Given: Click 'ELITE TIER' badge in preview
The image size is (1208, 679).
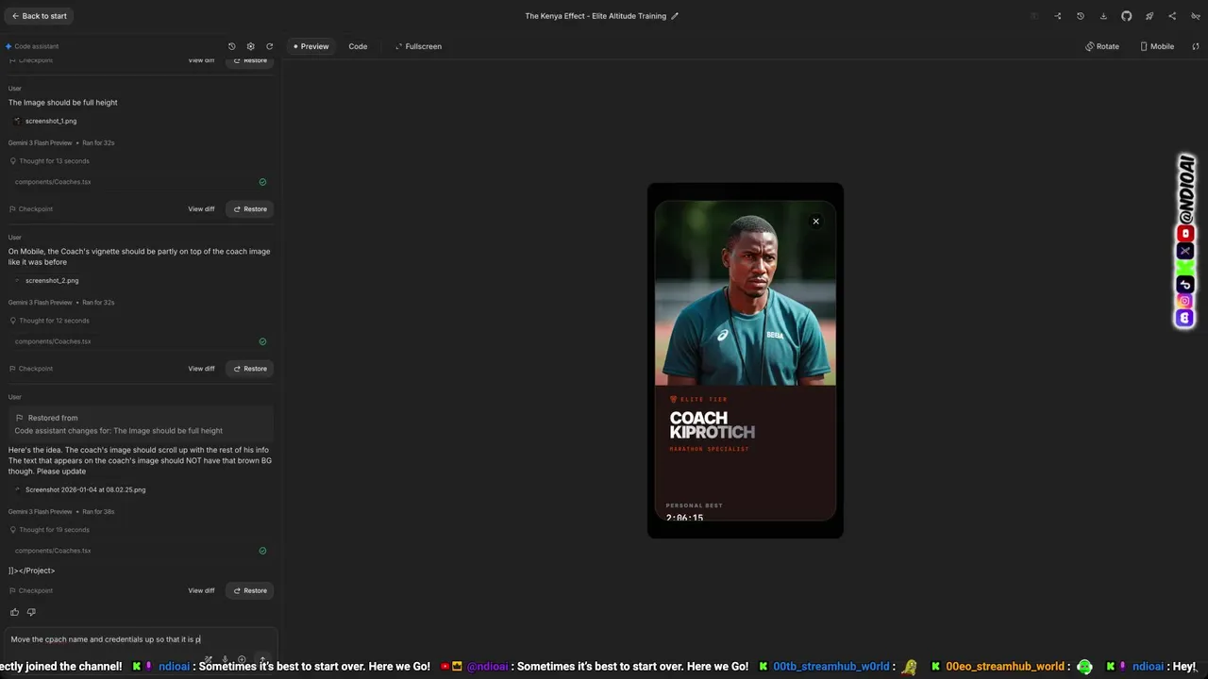Looking at the screenshot, I should click(698, 400).
